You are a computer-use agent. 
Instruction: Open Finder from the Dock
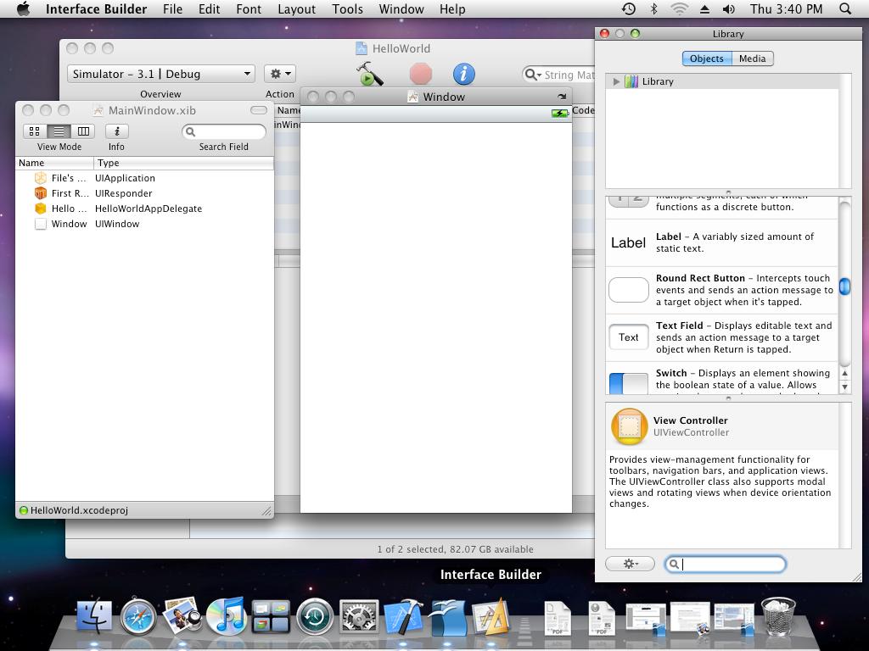point(94,616)
